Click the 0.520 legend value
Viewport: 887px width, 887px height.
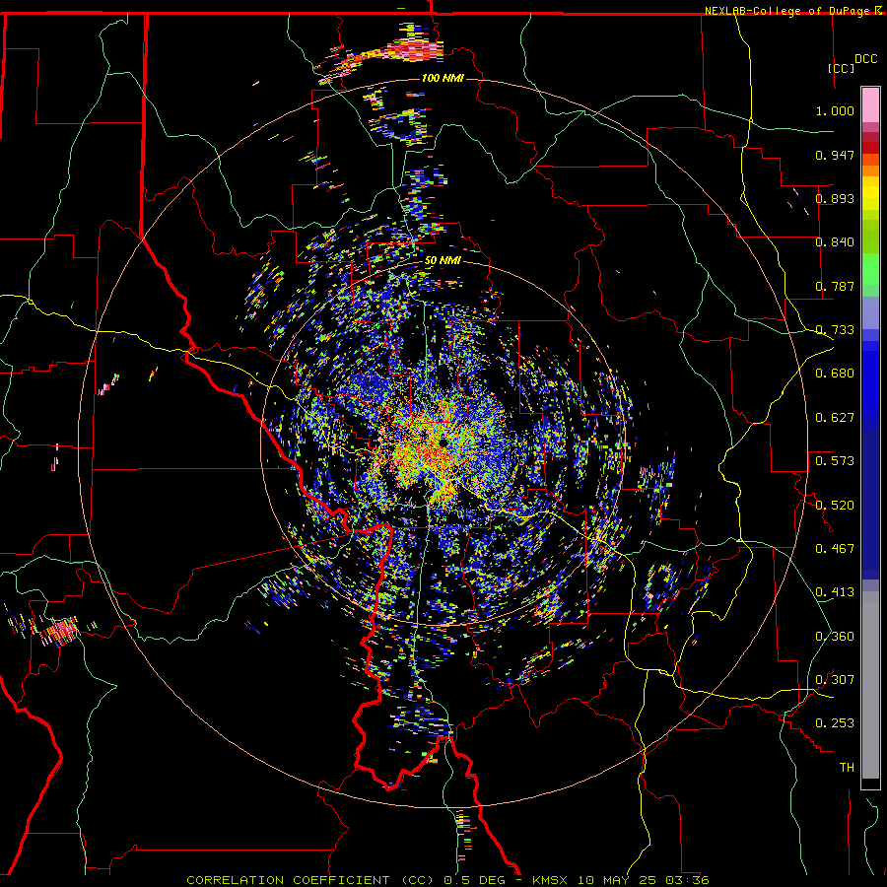click(835, 506)
